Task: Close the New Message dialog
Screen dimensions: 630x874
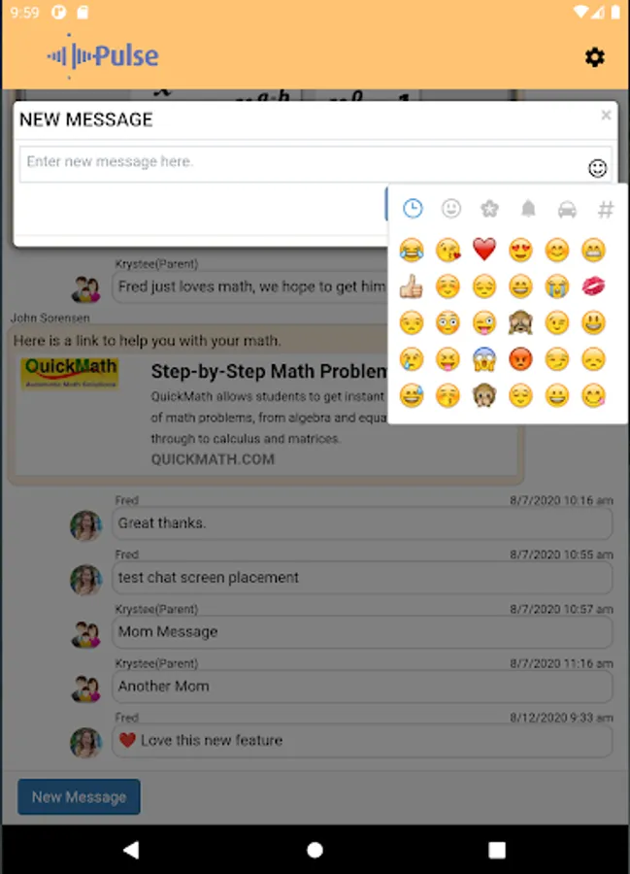Action: 606,115
